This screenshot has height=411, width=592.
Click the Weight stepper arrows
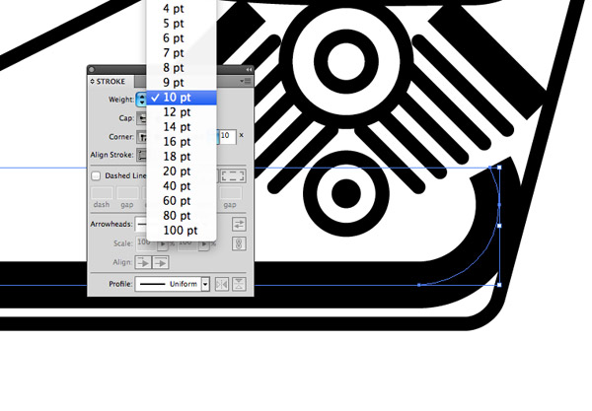coord(141,100)
